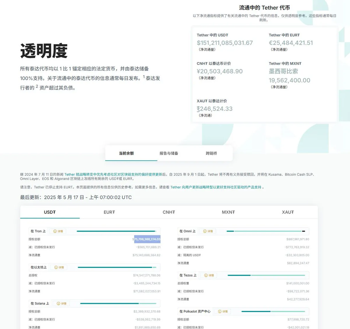Screen dimensions: 350x329
Task: Click the 透明度 page heading
Action: tap(44, 51)
